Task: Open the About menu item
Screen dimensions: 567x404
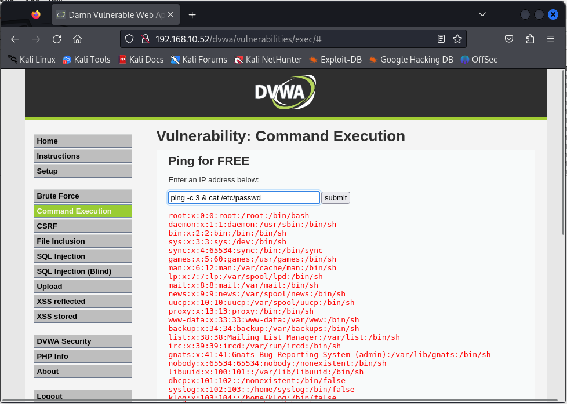Action: (x=83, y=372)
